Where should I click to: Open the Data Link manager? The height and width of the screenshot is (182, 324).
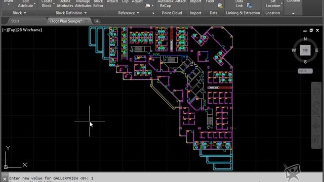[239, 4]
